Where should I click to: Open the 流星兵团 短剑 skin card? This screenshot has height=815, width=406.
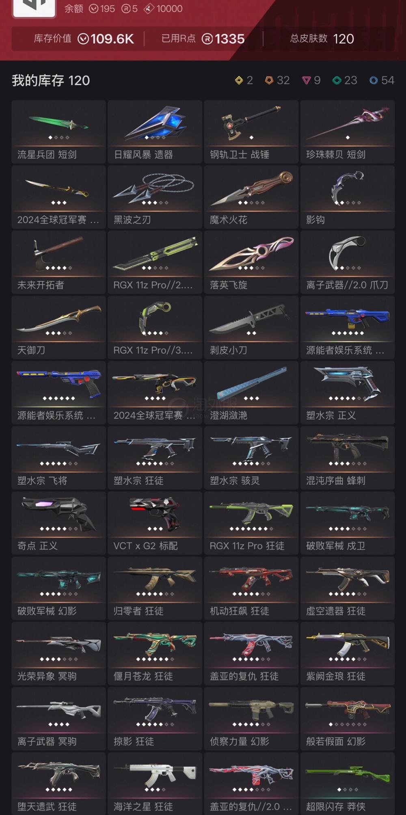(59, 132)
